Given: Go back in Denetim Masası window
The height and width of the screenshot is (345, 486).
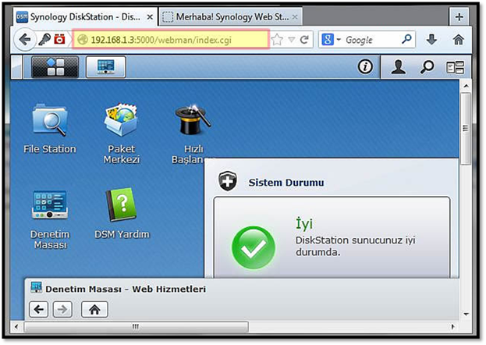Looking at the screenshot, I should coord(39,310).
